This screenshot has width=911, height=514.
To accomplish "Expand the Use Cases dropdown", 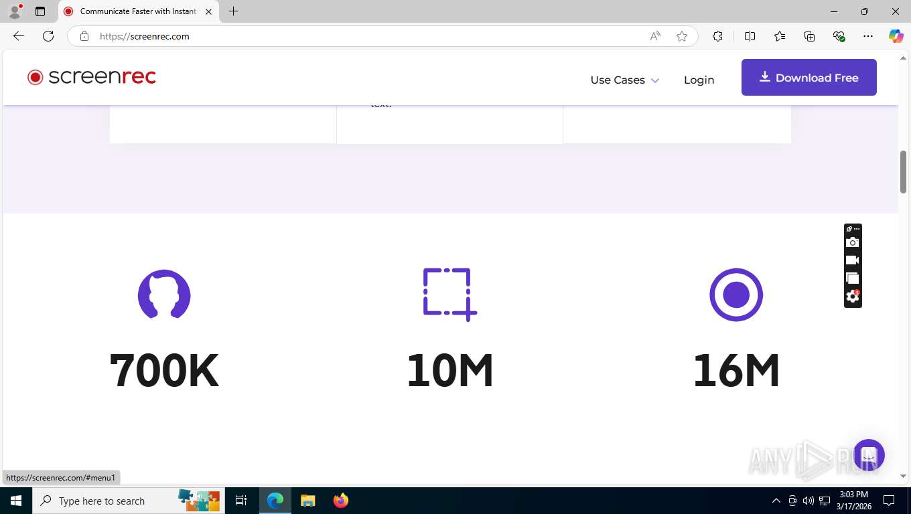I will [x=624, y=80].
